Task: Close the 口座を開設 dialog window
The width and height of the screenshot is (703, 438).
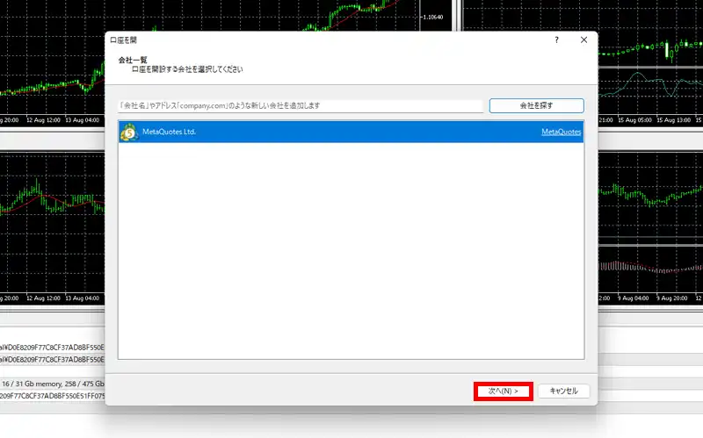Action: [x=583, y=39]
